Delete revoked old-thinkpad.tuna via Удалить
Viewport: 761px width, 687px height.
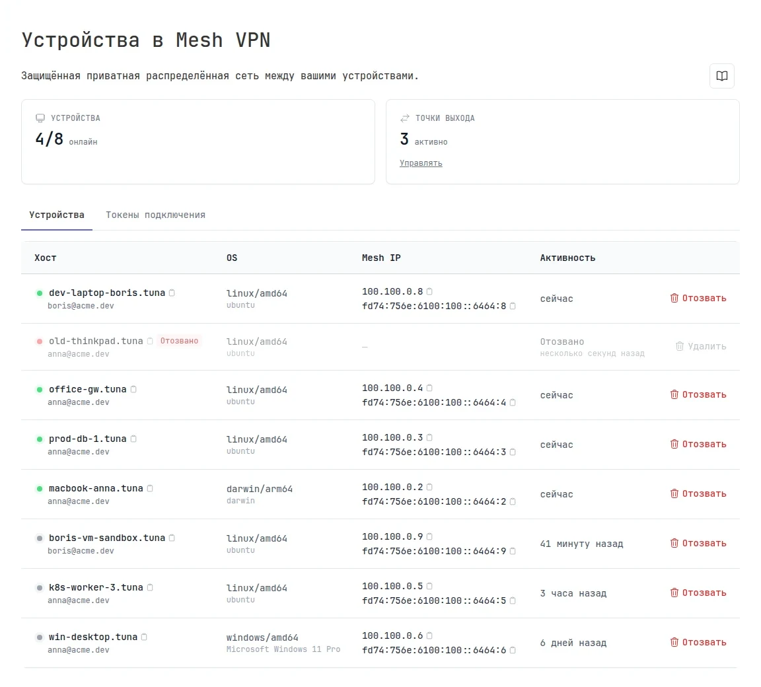pyautogui.click(x=701, y=346)
